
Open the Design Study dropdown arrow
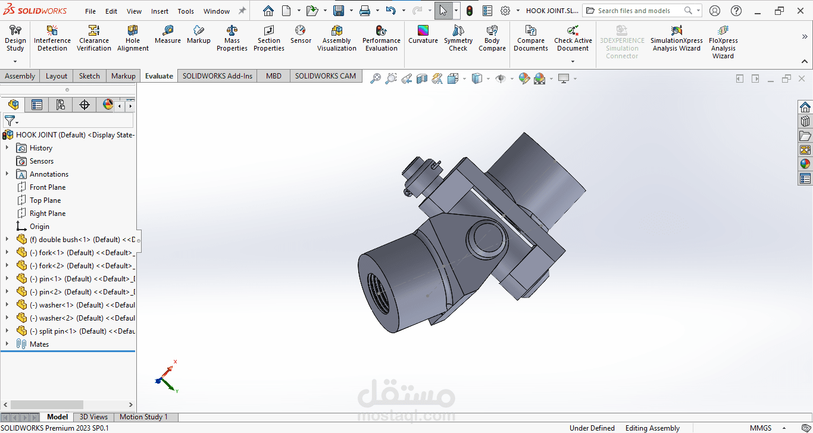(x=15, y=61)
